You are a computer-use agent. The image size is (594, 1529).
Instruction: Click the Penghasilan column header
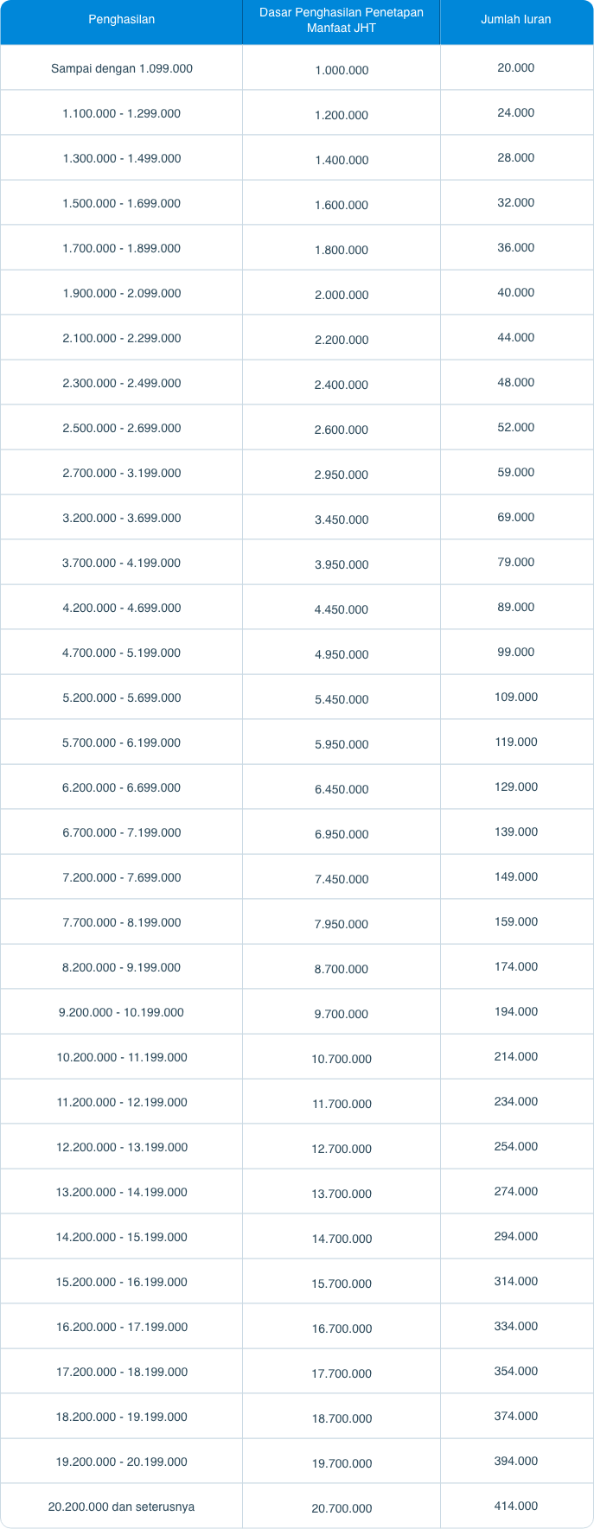(121, 20)
